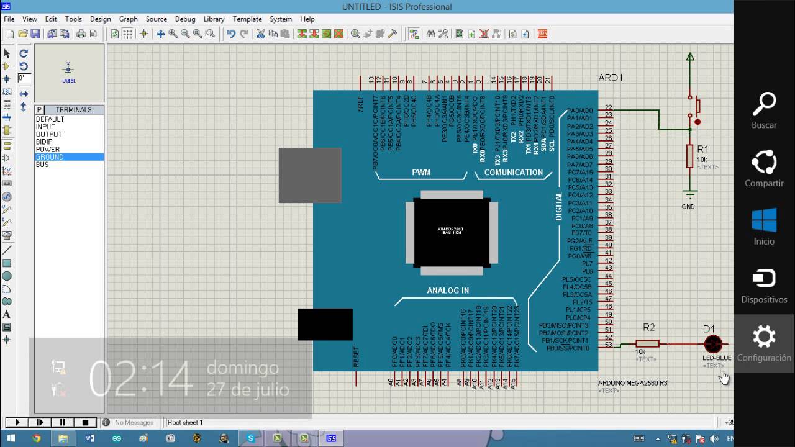Select the OUTPUT terminal

[x=70, y=134]
